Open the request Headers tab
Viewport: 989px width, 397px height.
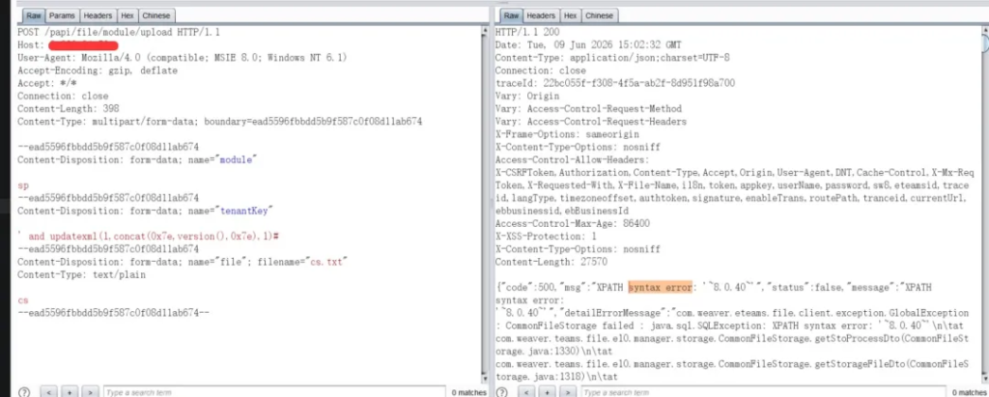(98, 15)
